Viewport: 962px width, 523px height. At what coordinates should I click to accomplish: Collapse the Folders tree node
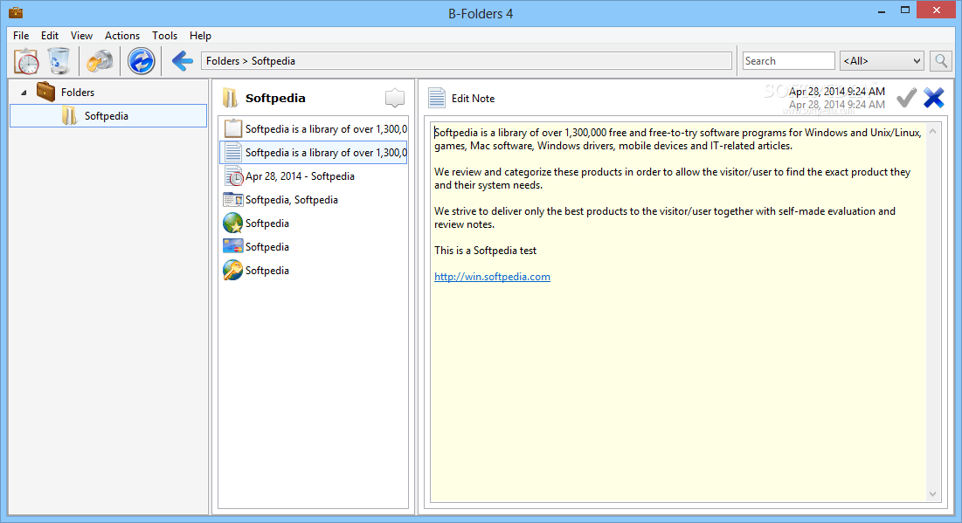(24, 93)
